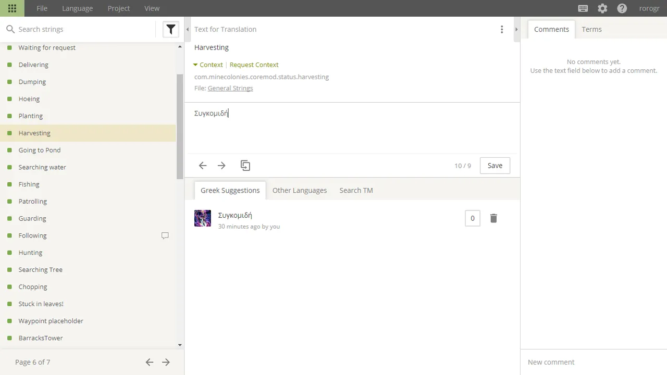The height and width of the screenshot is (375, 667).
Task: Collapse the right comments panel arrow
Action: point(516,29)
